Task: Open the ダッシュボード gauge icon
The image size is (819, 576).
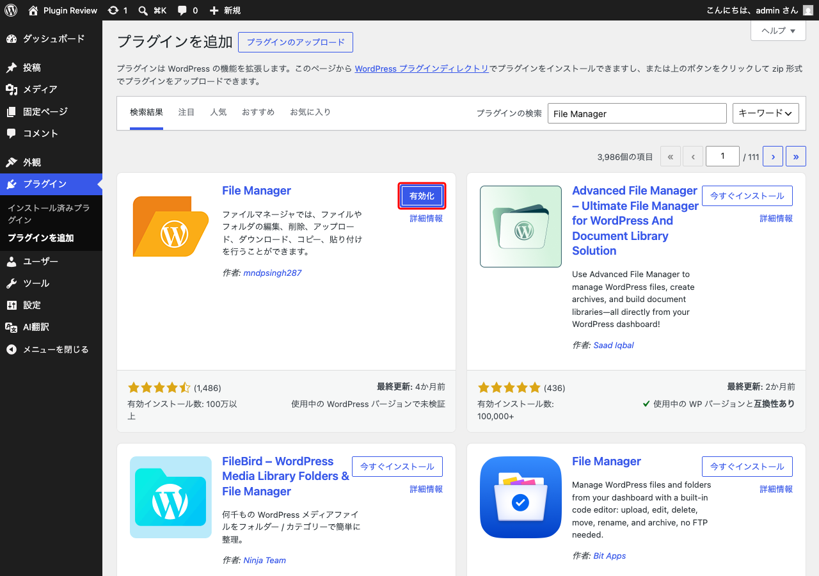Action: pyautogui.click(x=12, y=39)
